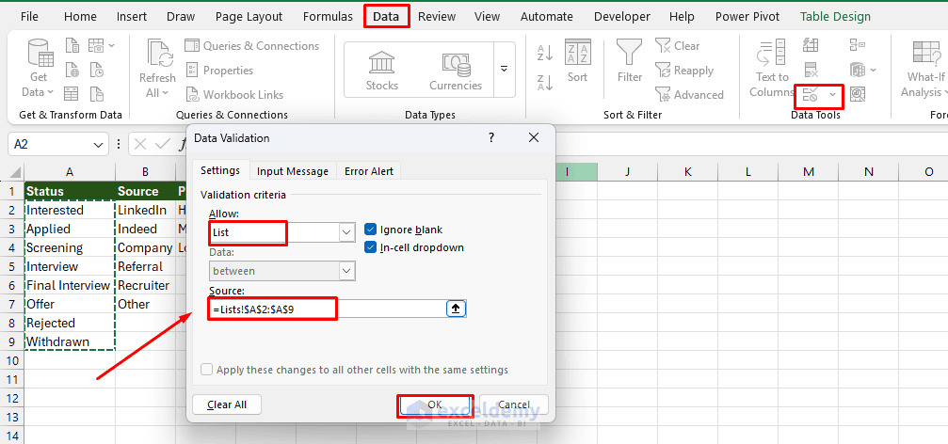
Task: Switch to the Home tab
Action: pos(80,16)
